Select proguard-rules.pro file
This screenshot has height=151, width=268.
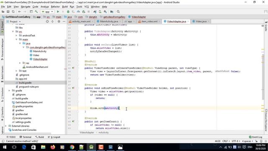(29, 87)
